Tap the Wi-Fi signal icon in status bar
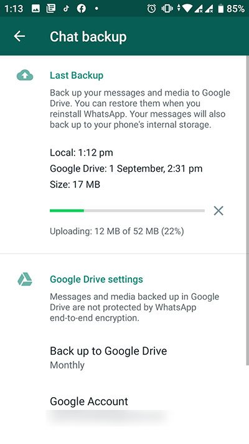 click(x=187, y=9)
